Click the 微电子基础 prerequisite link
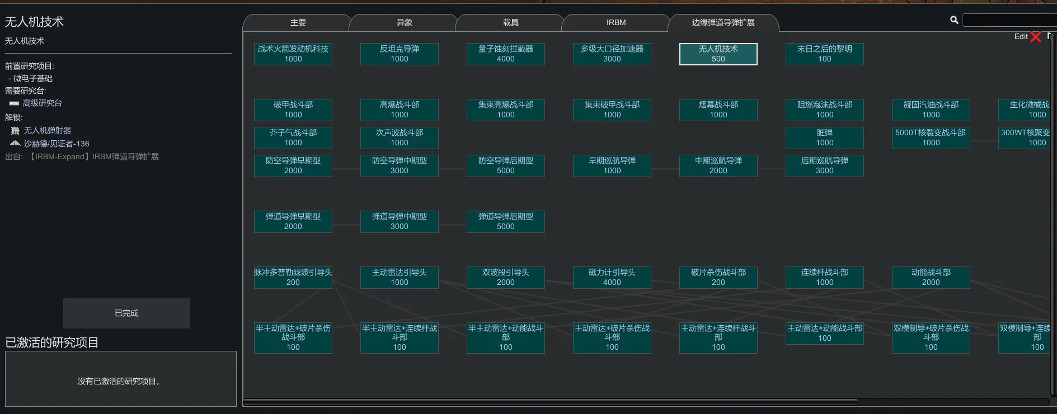 [x=33, y=79]
